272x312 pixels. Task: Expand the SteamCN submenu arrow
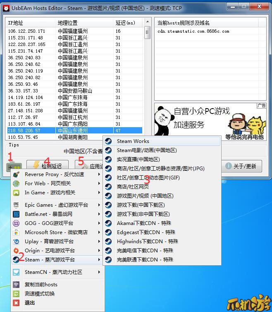pyautogui.click(x=99, y=272)
